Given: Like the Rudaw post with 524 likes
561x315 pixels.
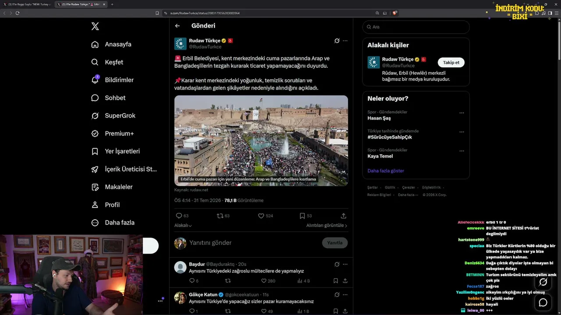Looking at the screenshot, I should tap(265, 216).
